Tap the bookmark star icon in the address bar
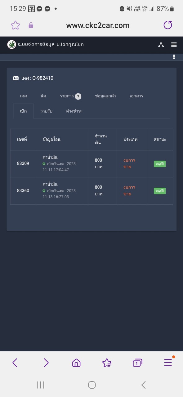This screenshot has height=397, width=183. click(16, 25)
